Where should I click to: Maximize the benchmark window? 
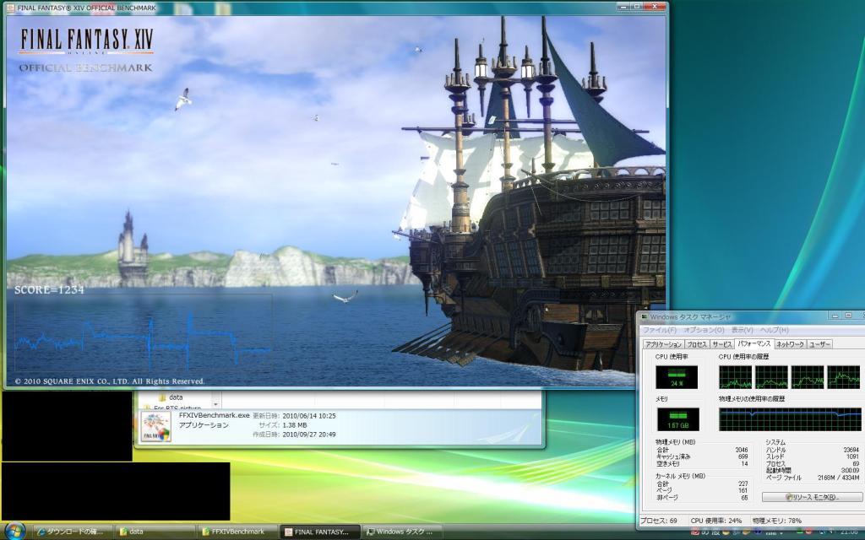click(637, 7)
